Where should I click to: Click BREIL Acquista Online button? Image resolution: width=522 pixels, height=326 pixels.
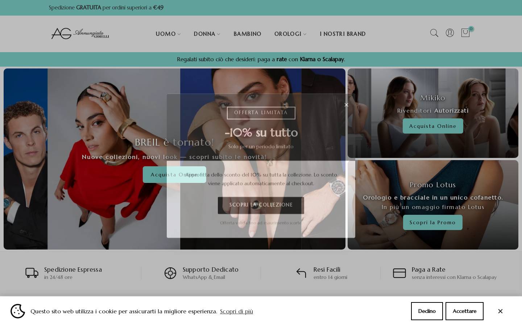[174, 175]
